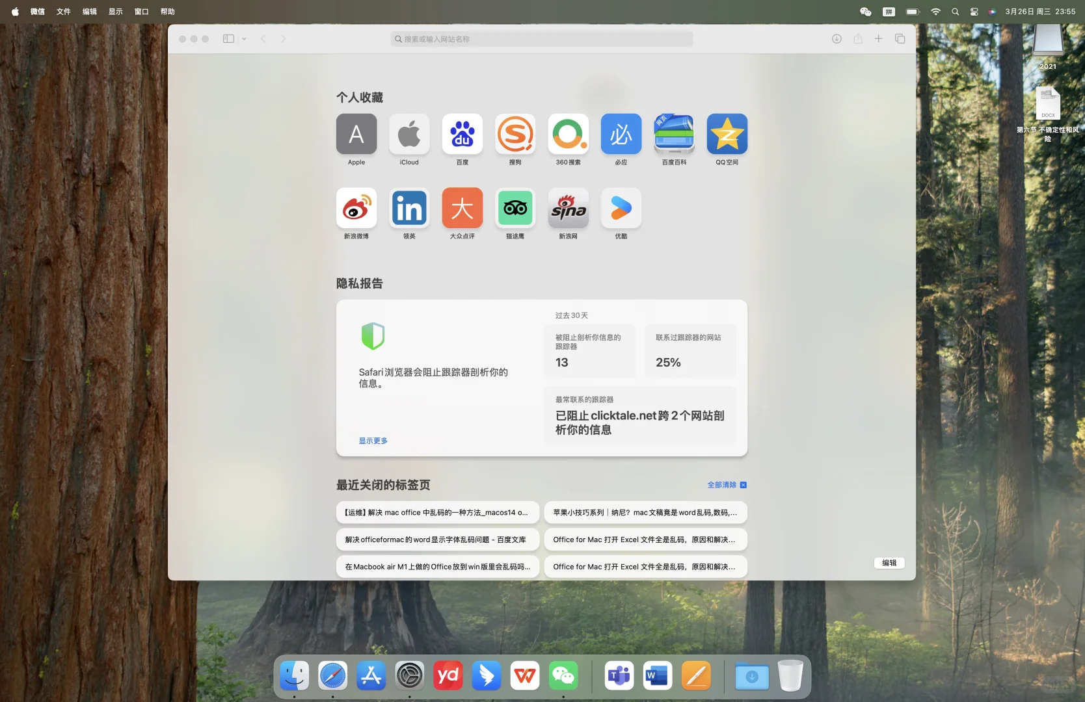
Task: Open Wi-Fi menu in menu bar
Action: 935,12
